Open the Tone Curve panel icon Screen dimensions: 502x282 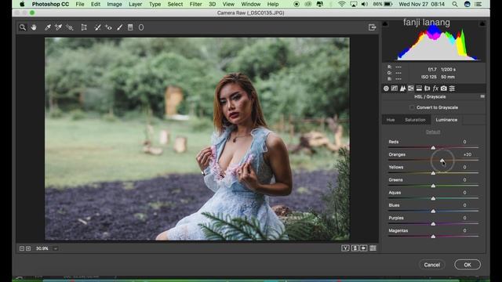point(395,89)
